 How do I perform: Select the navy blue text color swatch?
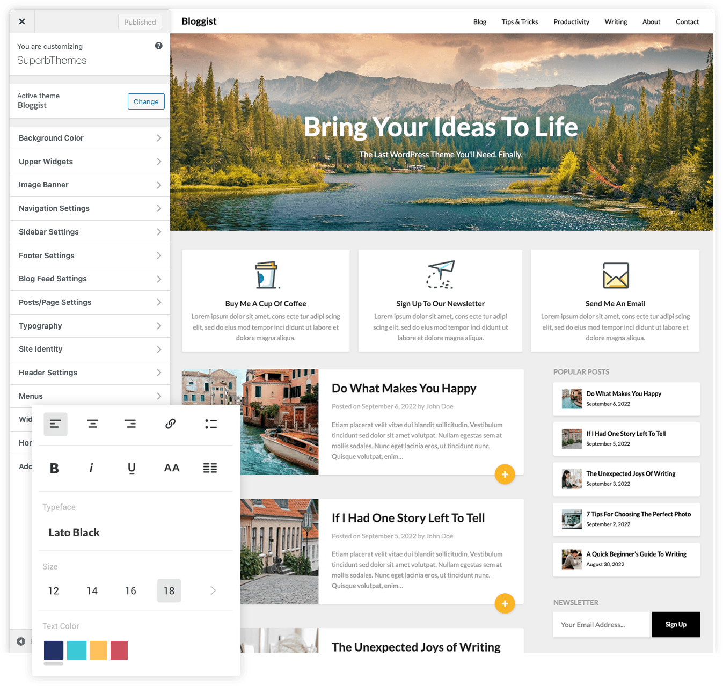[x=54, y=650]
